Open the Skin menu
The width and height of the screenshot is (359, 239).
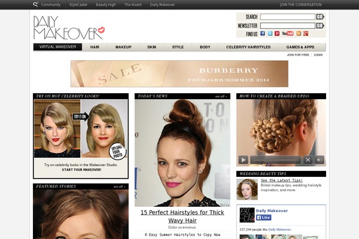[151, 47]
